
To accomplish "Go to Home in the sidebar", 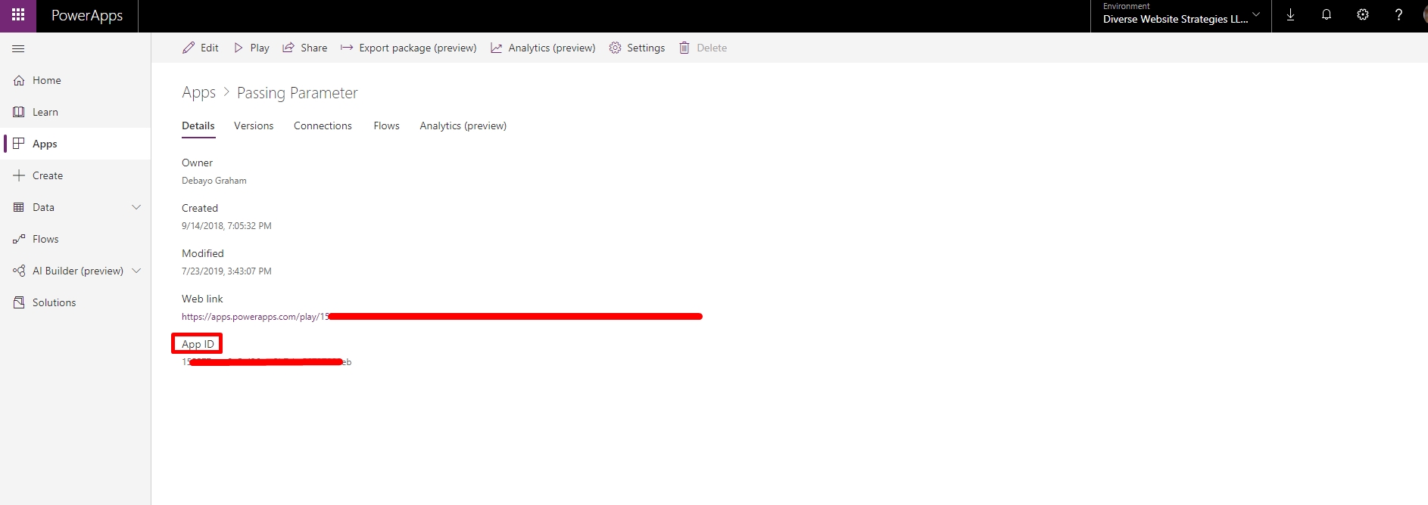I will point(76,80).
